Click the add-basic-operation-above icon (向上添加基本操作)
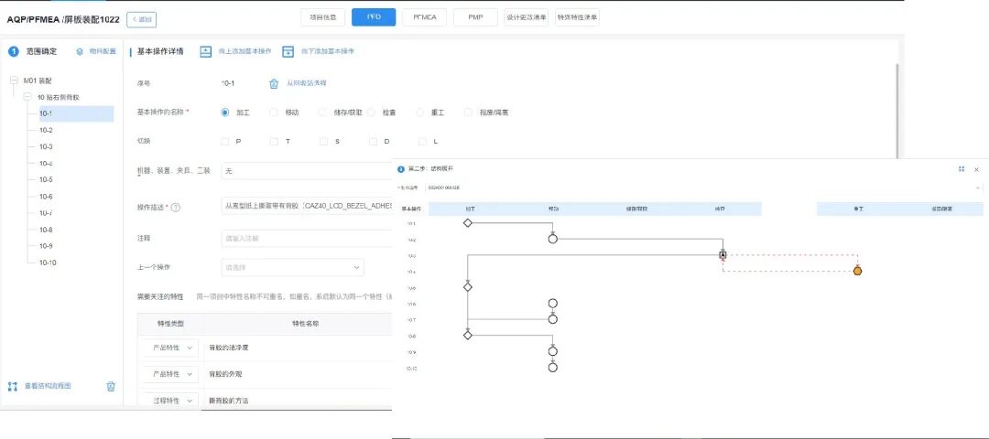Screen dimensions: 989x439 (x=206, y=51)
